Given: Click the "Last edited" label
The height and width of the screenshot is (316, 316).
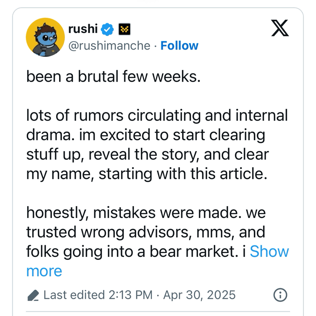Looking at the screenshot, I should pos(74,295).
